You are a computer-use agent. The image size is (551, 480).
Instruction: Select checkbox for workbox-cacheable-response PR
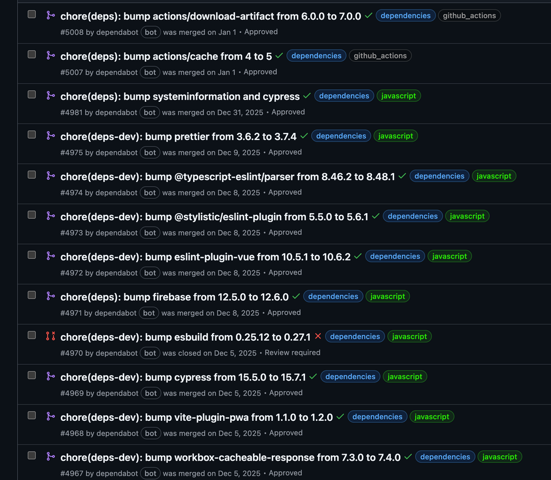[32, 456]
